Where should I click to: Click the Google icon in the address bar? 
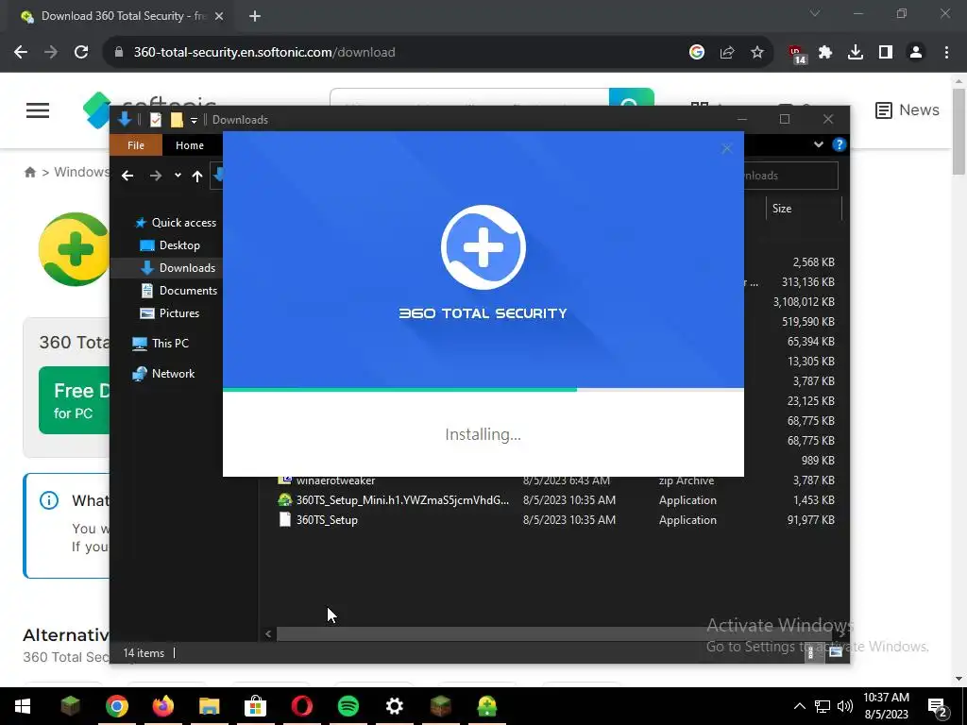(697, 53)
